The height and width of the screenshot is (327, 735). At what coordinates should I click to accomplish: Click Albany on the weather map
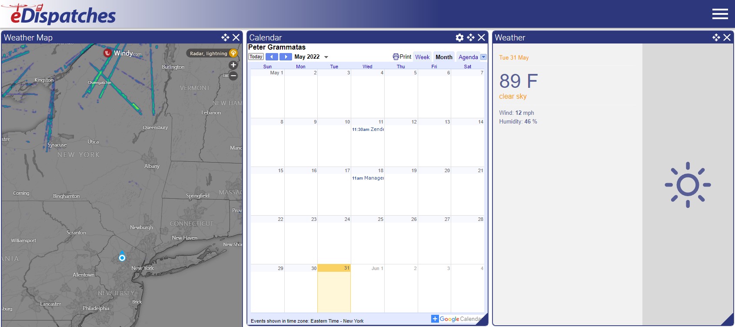tap(152, 166)
